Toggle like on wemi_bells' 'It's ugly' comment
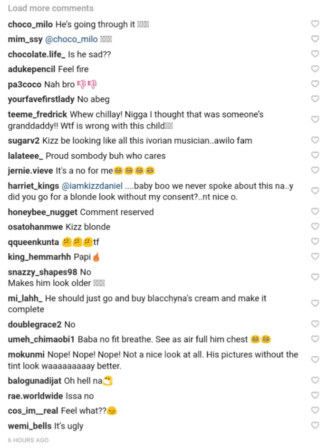Viewport: 327px width, 448px height. tap(315, 425)
